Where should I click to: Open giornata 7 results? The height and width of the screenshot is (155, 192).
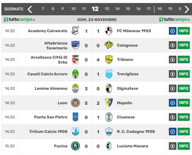click(43, 9)
